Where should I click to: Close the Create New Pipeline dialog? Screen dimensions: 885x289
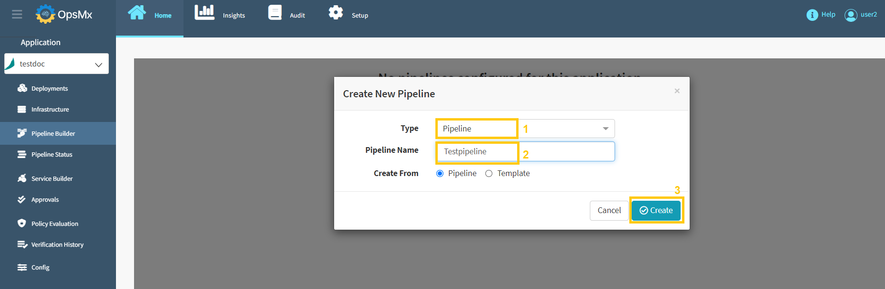pos(677,91)
